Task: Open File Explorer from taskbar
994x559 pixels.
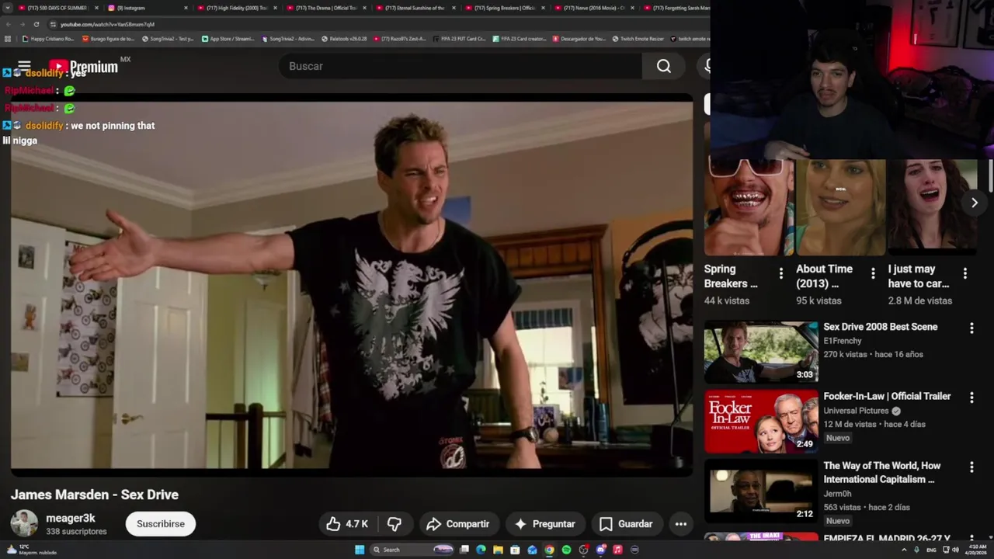Action: click(498, 550)
